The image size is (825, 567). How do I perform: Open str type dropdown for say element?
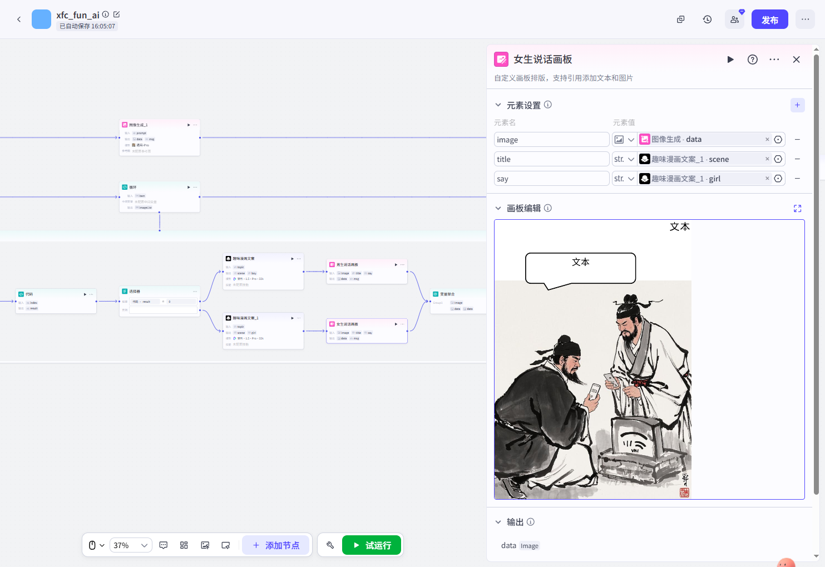click(x=625, y=179)
